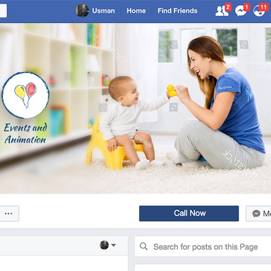Image resolution: width=271 pixels, height=271 pixels.
Task: Click Usman's profile avatar in the top bar
Action: [x=82, y=11]
